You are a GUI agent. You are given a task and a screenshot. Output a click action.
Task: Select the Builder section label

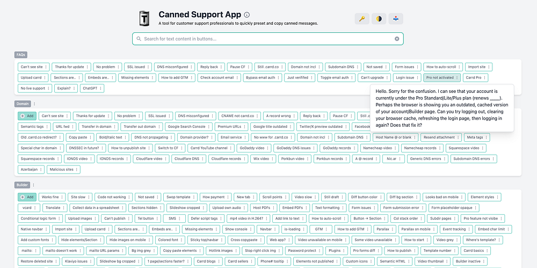tap(22, 185)
